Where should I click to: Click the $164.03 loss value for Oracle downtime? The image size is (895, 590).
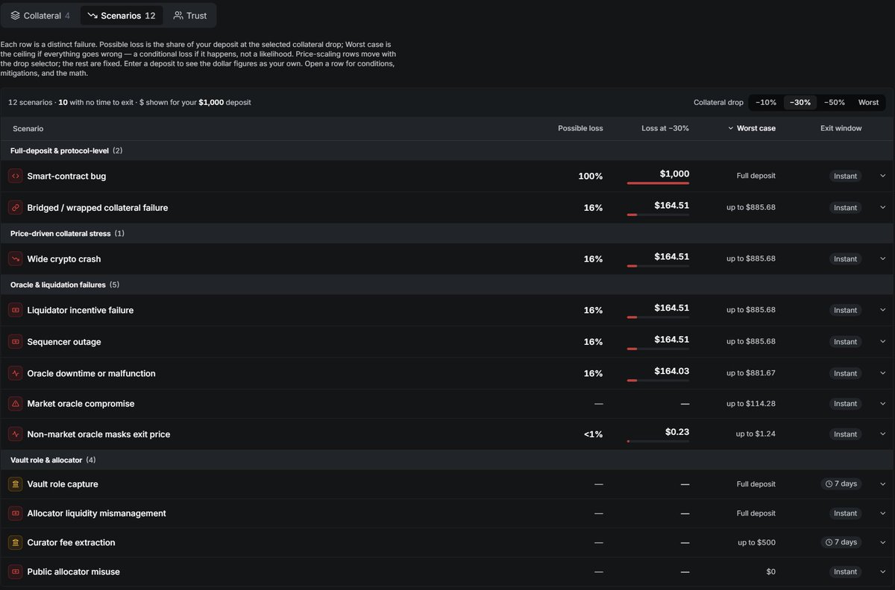point(672,370)
